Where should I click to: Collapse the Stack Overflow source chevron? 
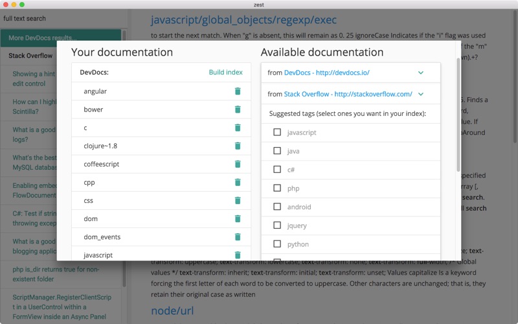point(420,94)
